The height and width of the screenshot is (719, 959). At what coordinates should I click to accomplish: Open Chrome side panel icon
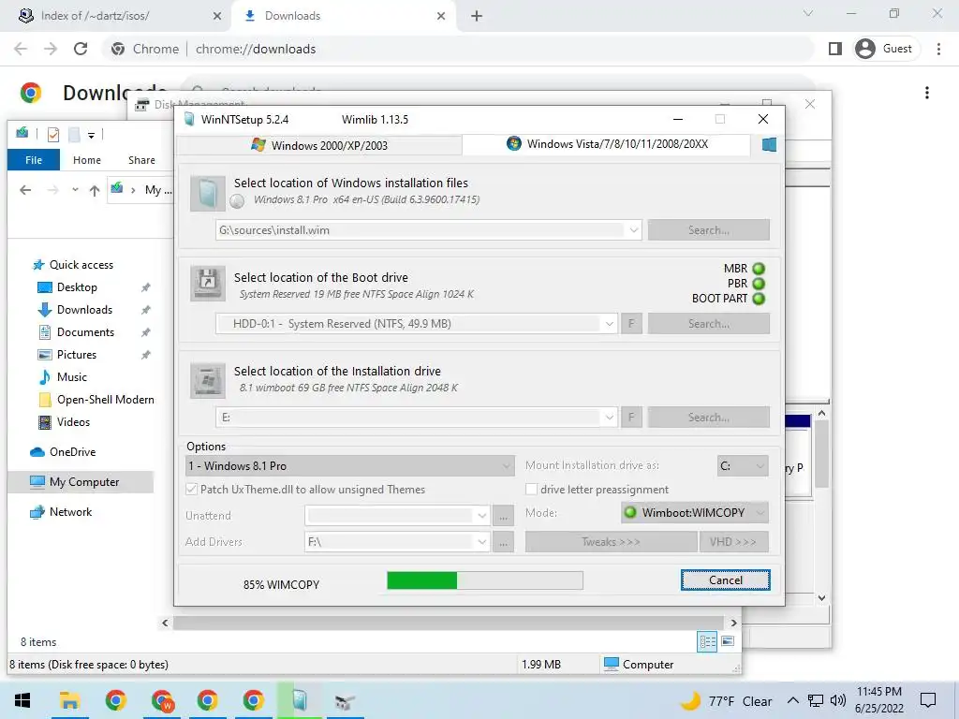pyautogui.click(x=834, y=49)
